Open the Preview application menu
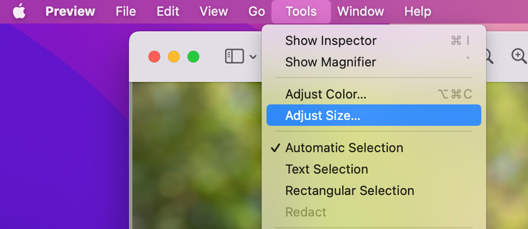This screenshot has width=528, height=229. [x=70, y=12]
